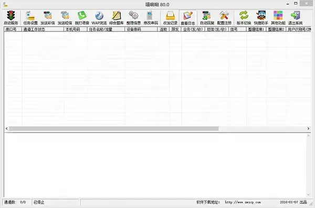Viewport: 315px width, 208px height.
Task: Click horizontal scrollbar left arrow
Action: (x=7, y=128)
